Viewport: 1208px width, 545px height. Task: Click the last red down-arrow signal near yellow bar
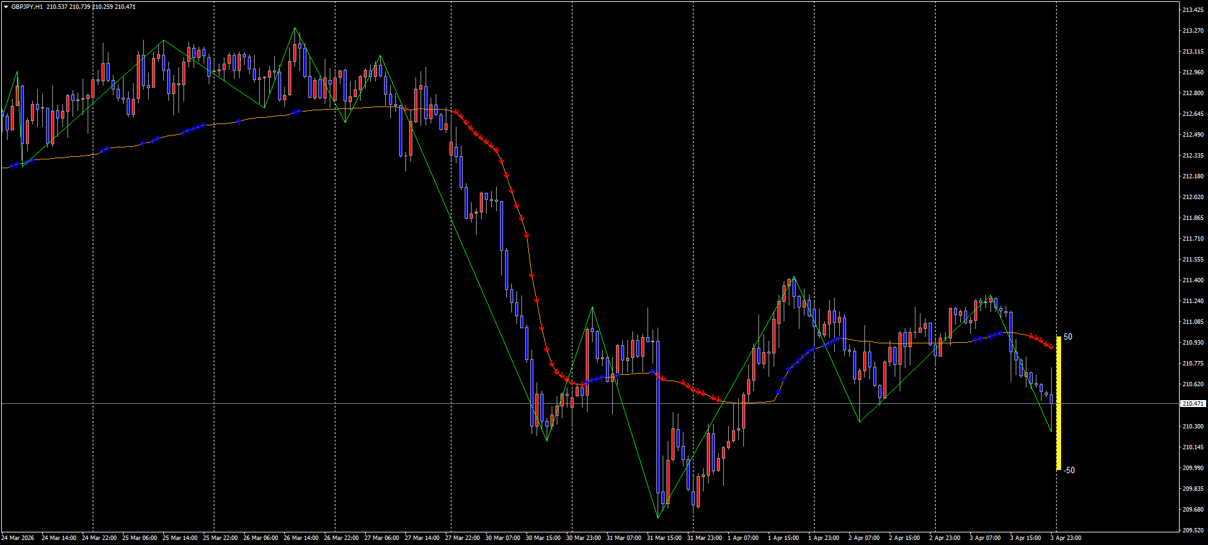click(x=1051, y=347)
